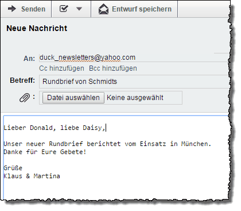Click the Senden arrow icon
241x211 pixels.
(12, 9)
